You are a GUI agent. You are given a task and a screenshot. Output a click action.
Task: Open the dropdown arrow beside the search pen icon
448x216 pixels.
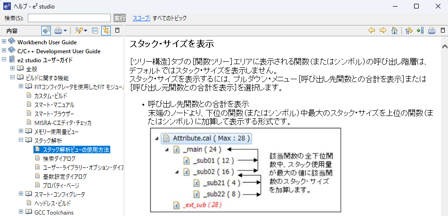85,31
